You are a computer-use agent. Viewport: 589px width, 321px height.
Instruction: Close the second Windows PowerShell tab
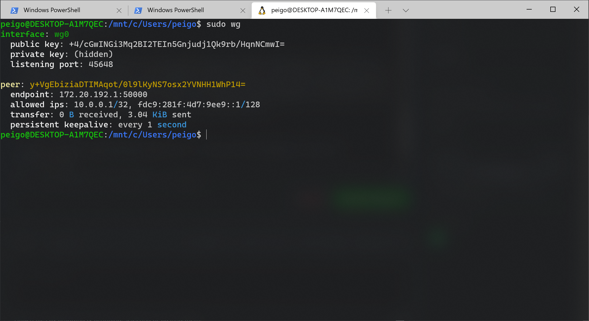(x=243, y=11)
